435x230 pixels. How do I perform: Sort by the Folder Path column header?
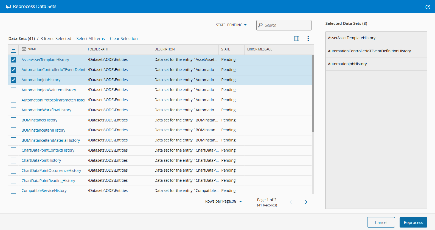pos(98,49)
